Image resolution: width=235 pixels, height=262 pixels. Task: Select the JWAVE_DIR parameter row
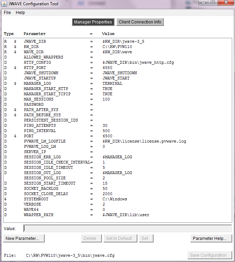point(35,41)
